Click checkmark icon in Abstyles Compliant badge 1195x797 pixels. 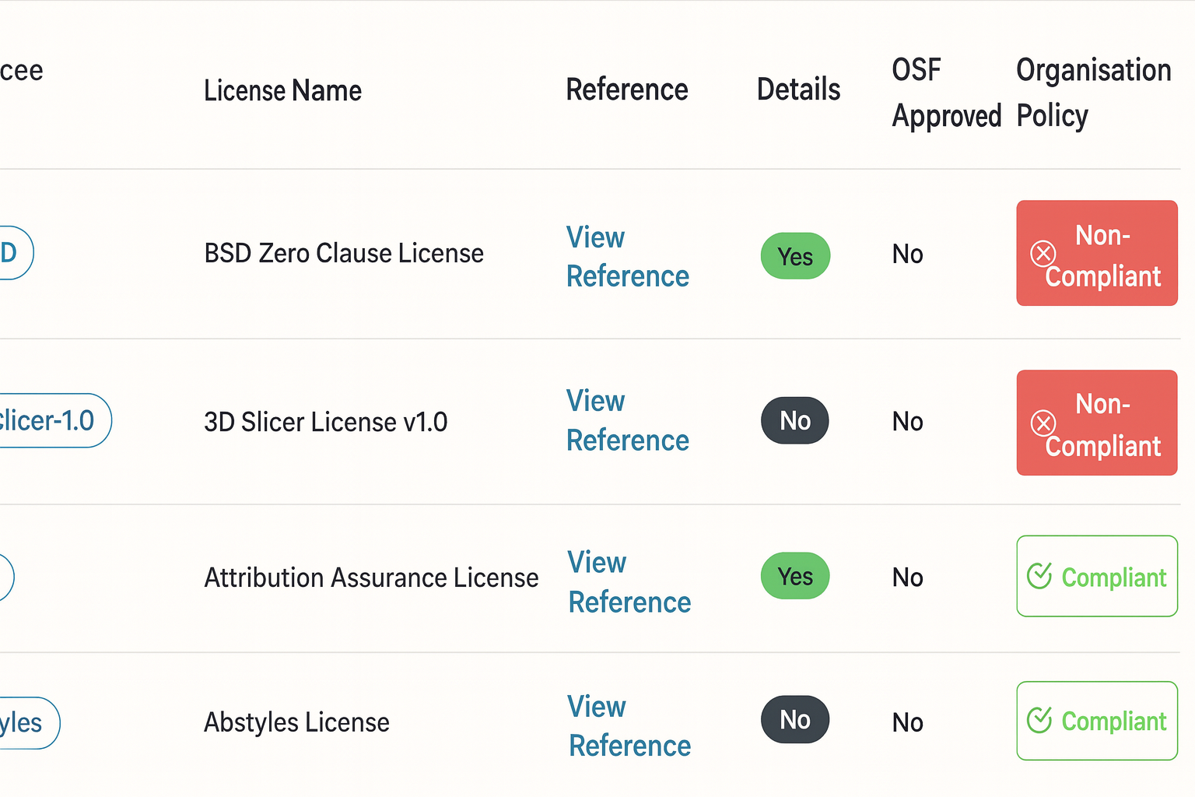tap(1039, 720)
